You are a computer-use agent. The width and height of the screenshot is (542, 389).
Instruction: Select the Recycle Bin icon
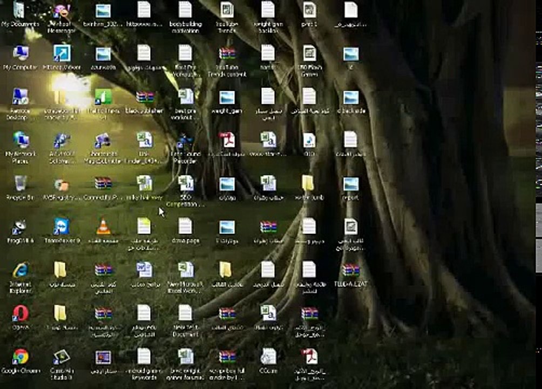(x=20, y=184)
